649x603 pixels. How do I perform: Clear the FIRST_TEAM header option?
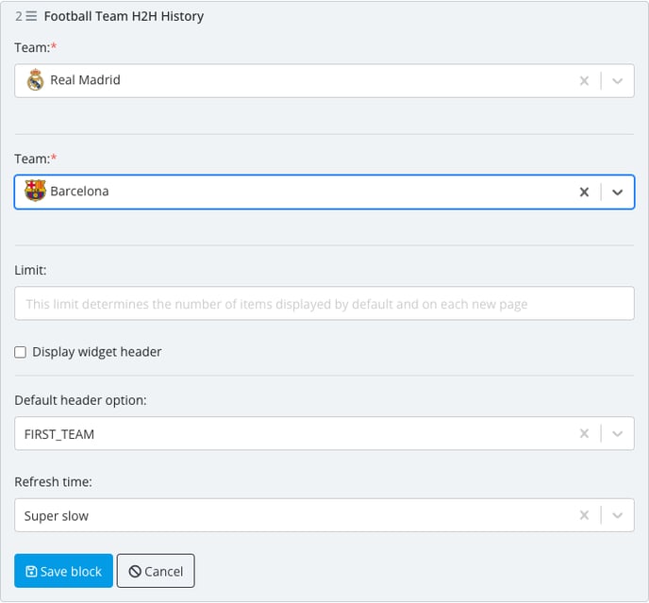tap(584, 434)
